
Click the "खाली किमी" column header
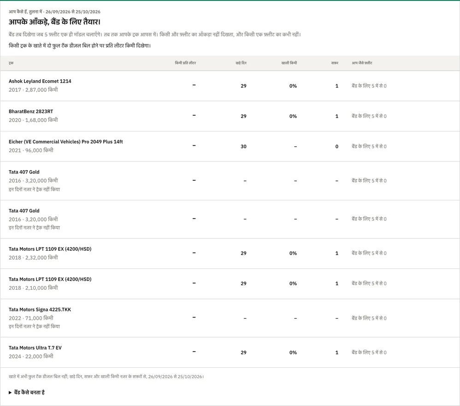pos(289,63)
